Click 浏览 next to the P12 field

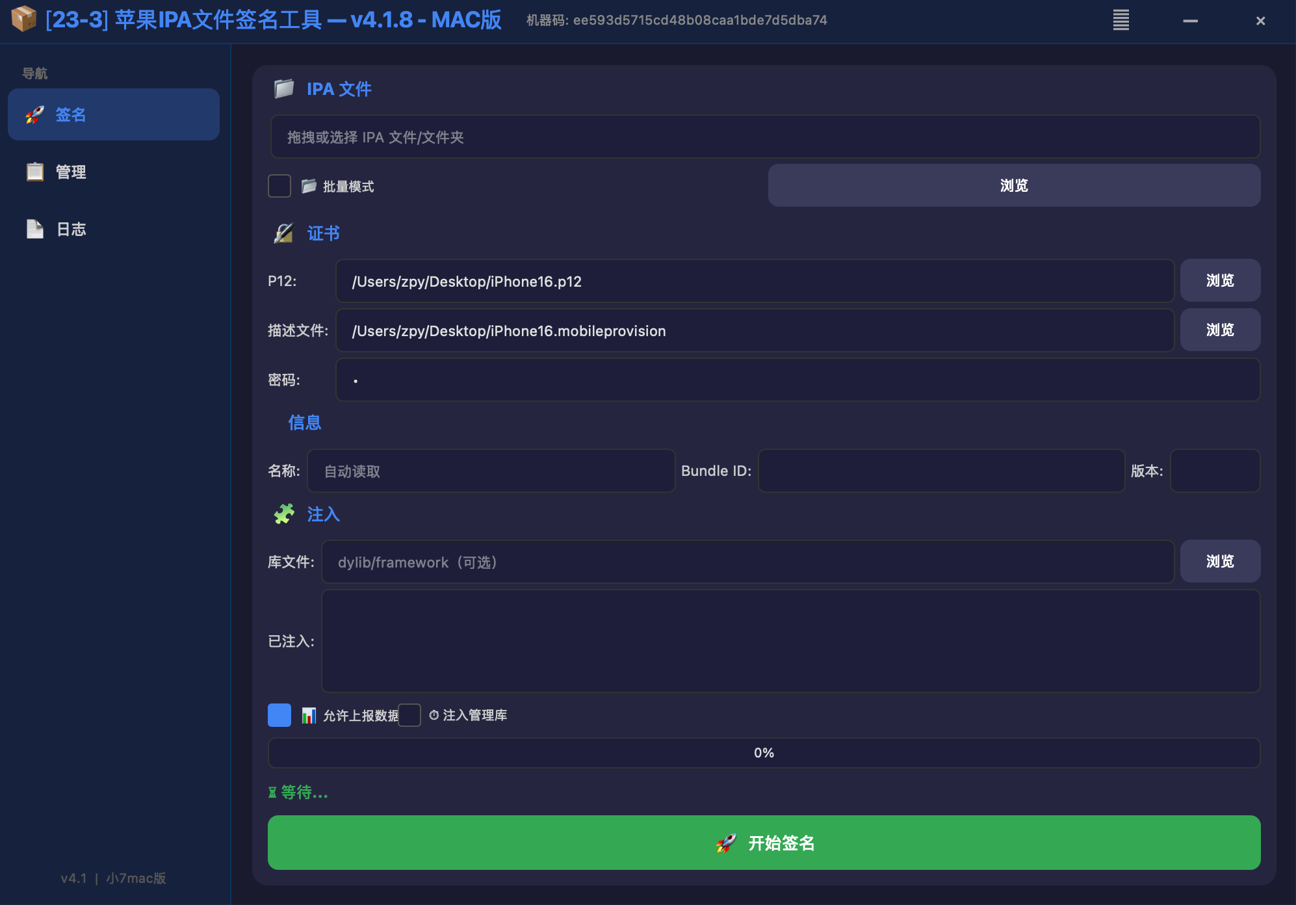[x=1220, y=280]
